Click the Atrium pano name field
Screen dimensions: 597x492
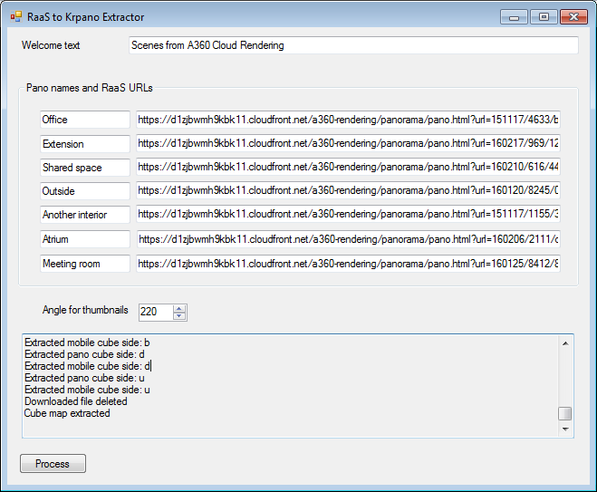point(85,239)
